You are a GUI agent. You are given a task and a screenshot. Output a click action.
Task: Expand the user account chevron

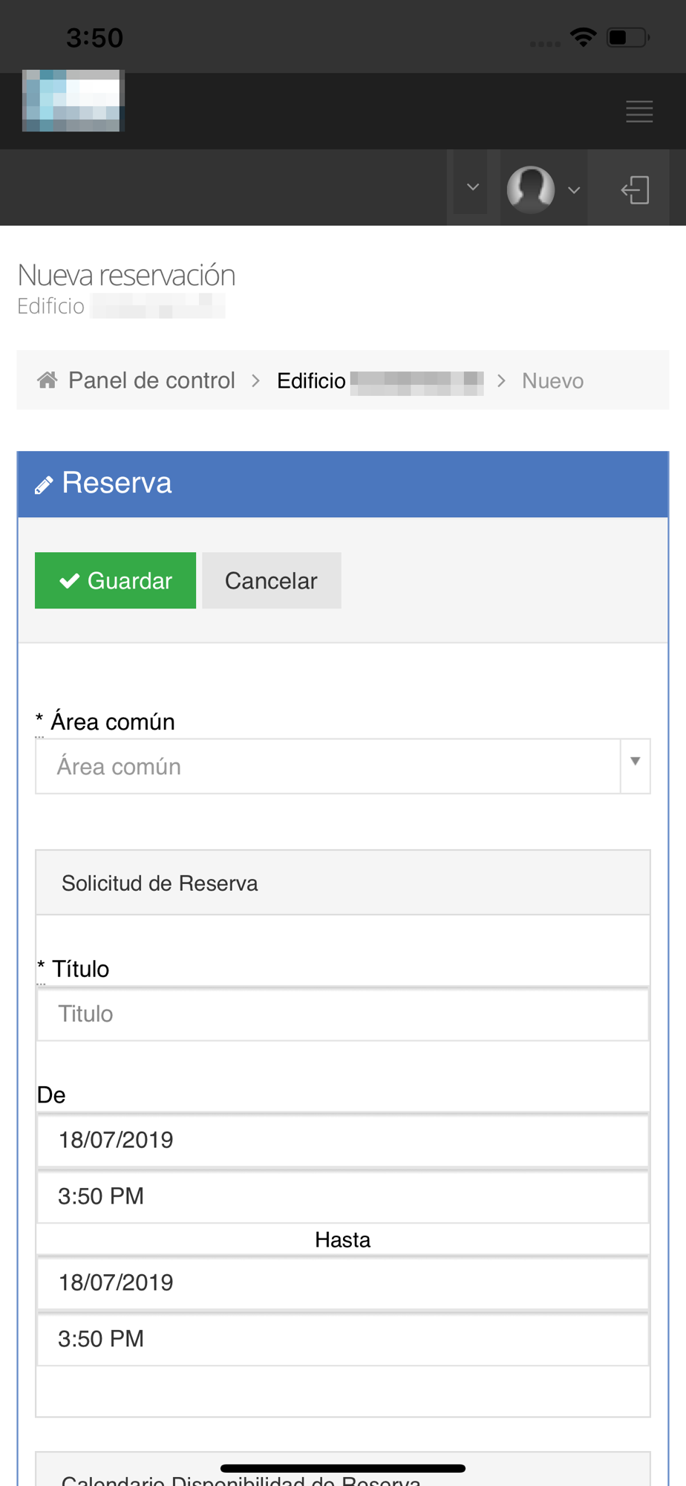click(574, 190)
